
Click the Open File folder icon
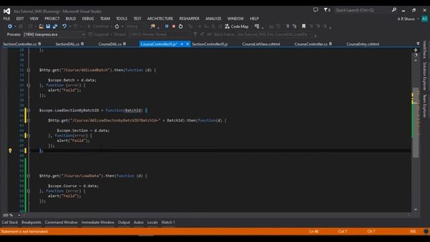point(41,26)
